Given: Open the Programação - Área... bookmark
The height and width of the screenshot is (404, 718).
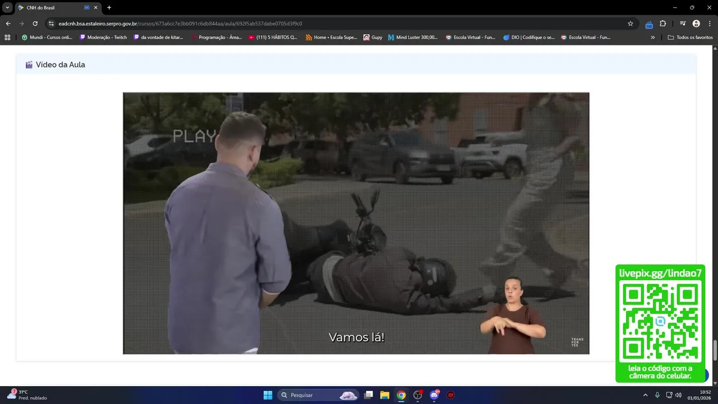Looking at the screenshot, I should click(217, 38).
